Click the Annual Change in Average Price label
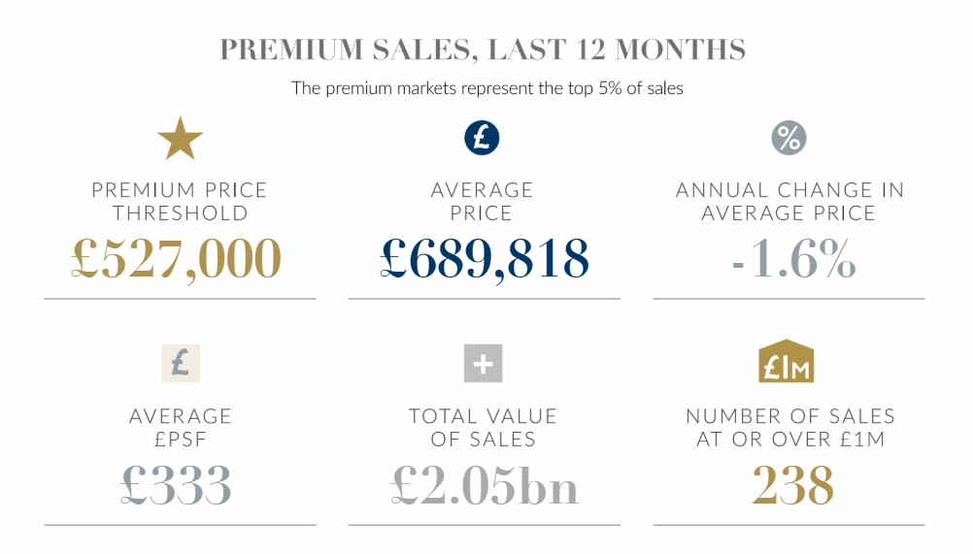973x554 pixels. point(789,201)
